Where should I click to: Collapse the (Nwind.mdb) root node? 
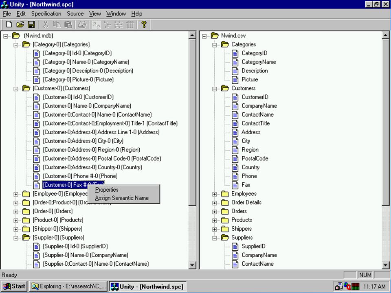coord(5,36)
